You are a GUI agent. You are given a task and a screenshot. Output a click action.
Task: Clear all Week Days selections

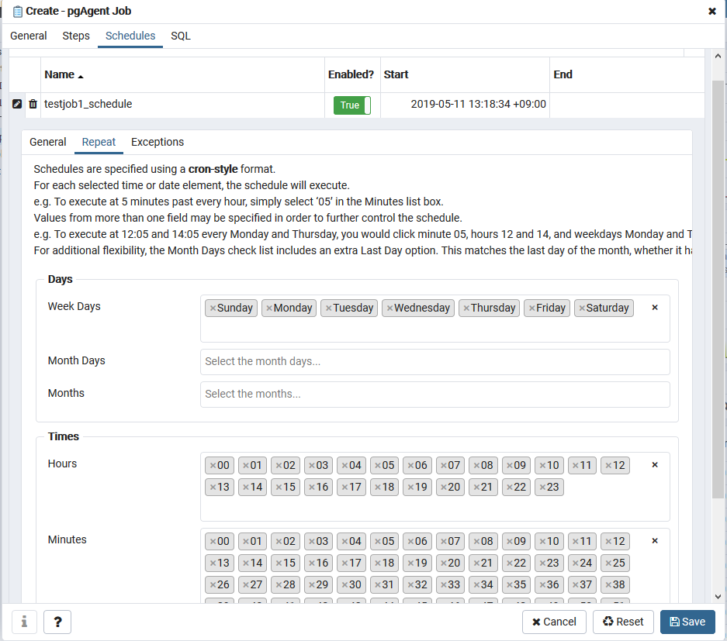tap(655, 307)
